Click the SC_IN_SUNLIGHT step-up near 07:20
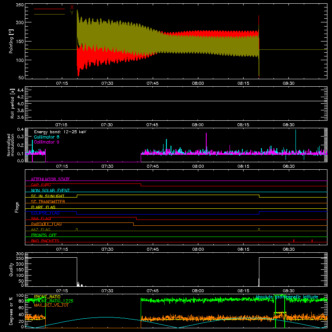 [x=77, y=196]
